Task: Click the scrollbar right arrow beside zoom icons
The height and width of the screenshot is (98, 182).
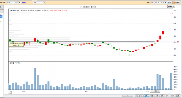Action: point(134,96)
